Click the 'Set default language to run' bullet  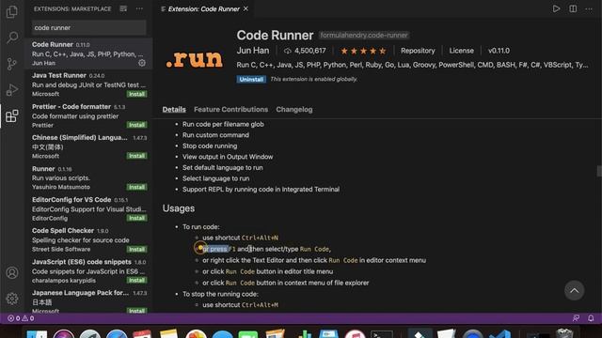(223, 167)
